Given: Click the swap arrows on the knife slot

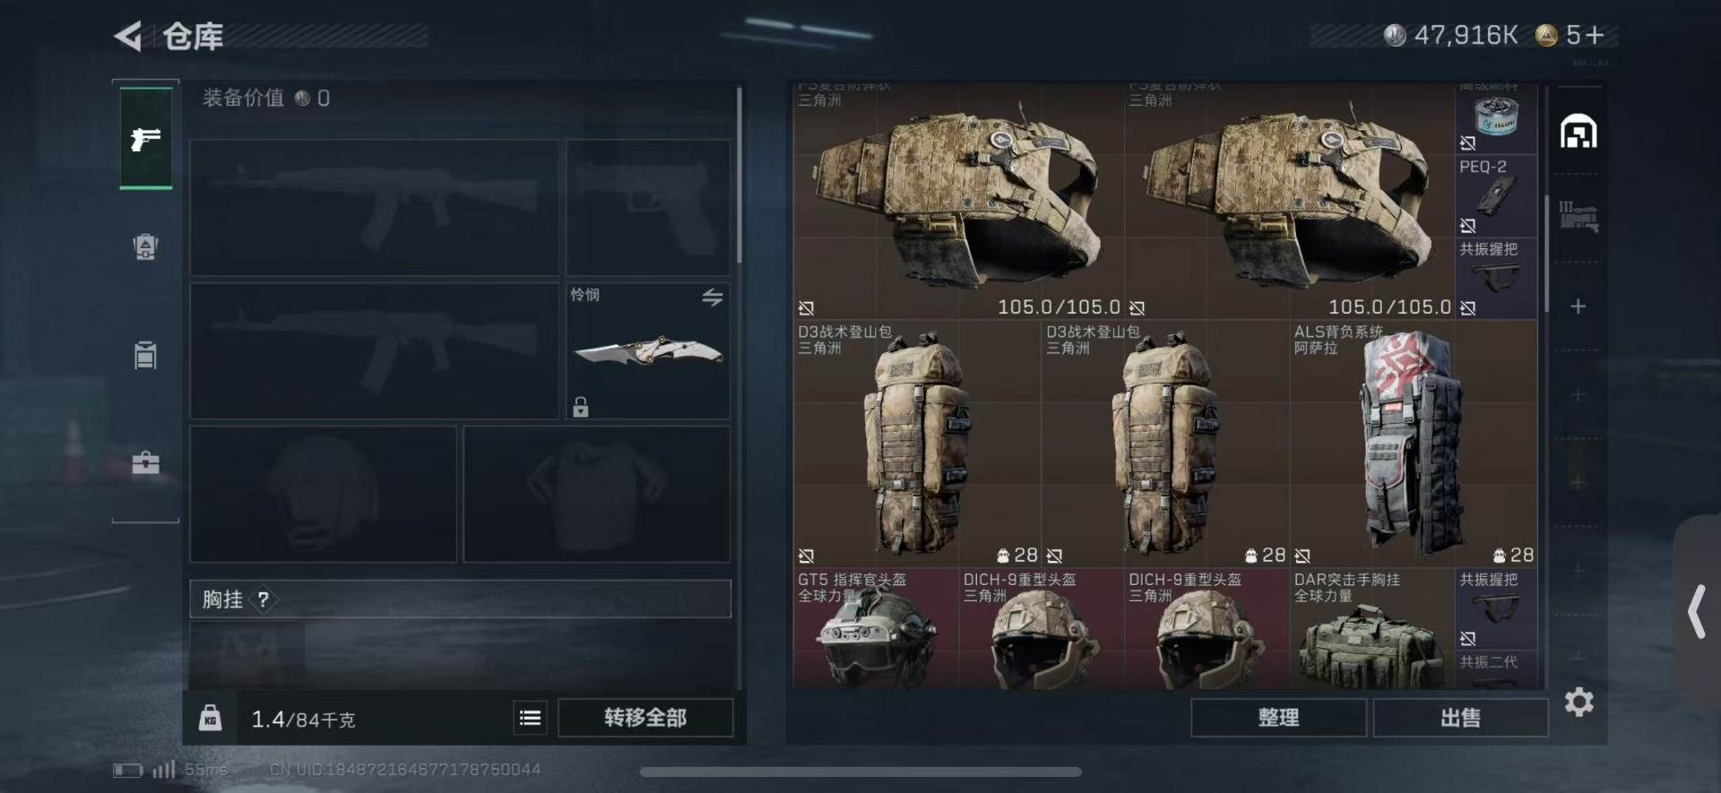Looking at the screenshot, I should (x=713, y=297).
